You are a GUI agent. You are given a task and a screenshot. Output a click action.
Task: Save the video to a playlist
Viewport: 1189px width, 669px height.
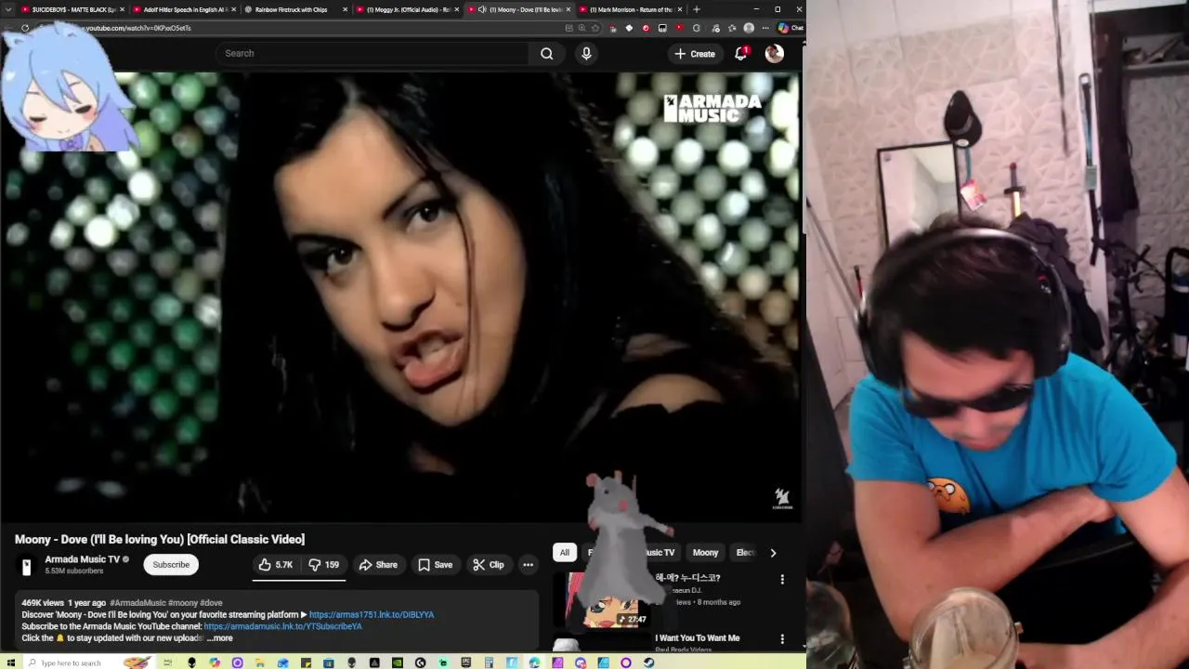pyautogui.click(x=435, y=565)
